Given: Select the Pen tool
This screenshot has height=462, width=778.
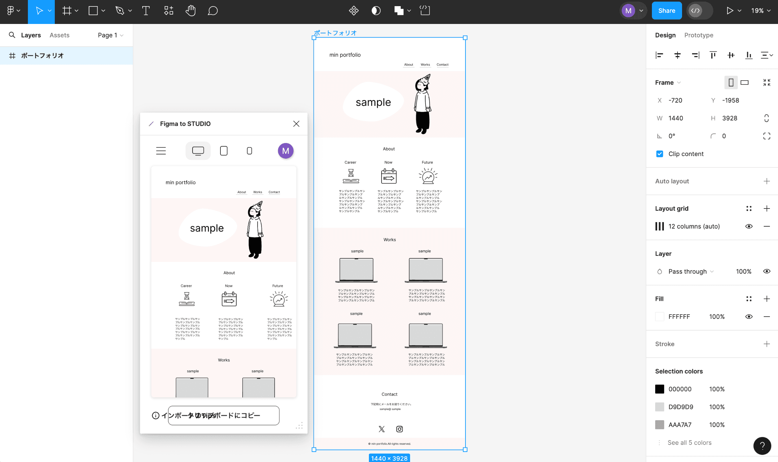Looking at the screenshot, I should (120, 10).
